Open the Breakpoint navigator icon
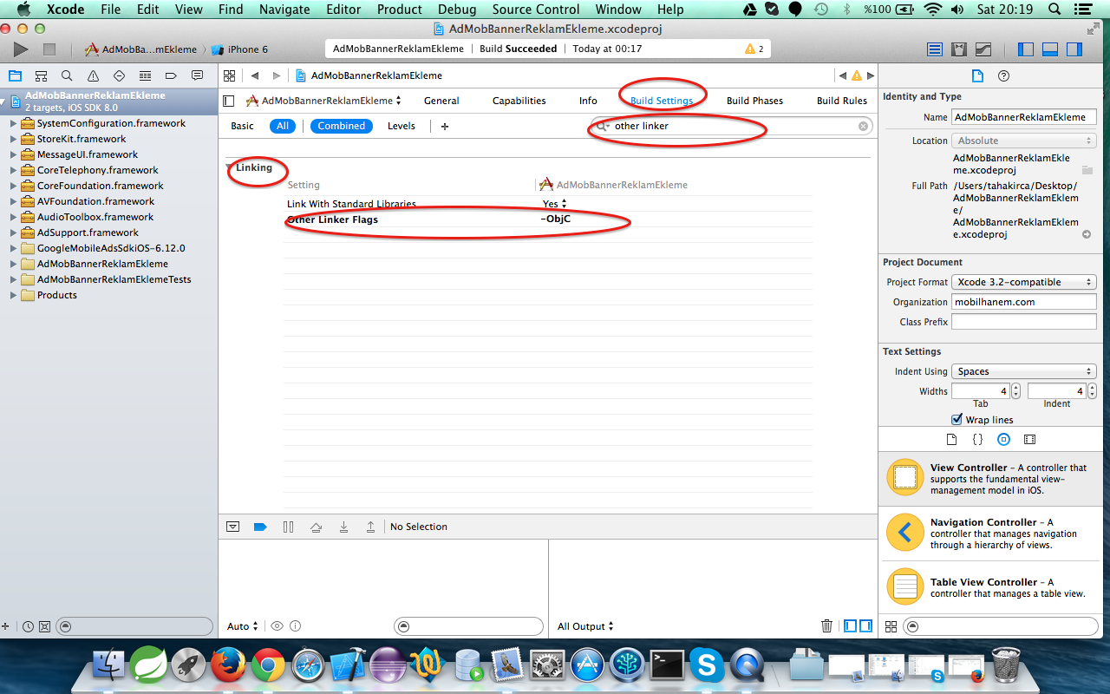The height and width of the screenshot is (694, 1110). pyautogui.click(x=171, y=75)
